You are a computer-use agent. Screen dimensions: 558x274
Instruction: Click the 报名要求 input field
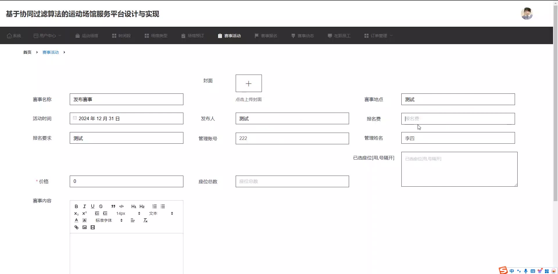coord(126,138)
